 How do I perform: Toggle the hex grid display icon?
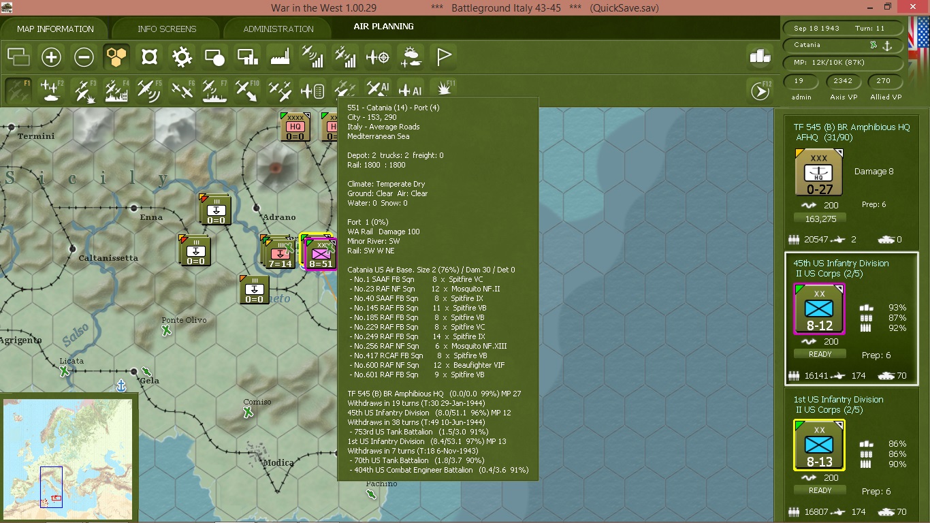coord(116,57)
